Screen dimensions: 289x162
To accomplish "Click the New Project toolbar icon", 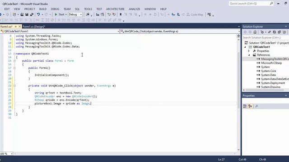I will click(14, 14).
